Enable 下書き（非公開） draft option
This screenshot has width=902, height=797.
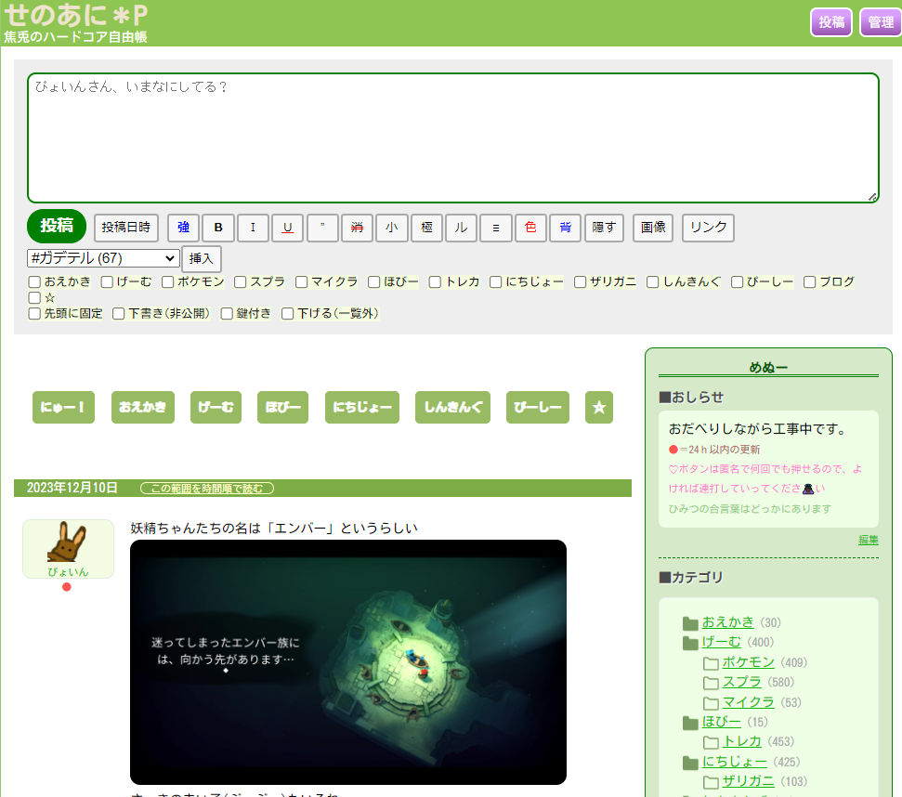pos(119,313)
